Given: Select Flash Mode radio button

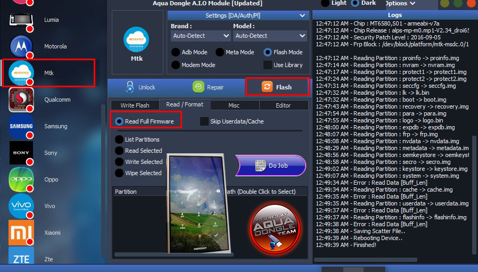Looking at the screenshot, I should pyautogui.click(x=267, y=52).
